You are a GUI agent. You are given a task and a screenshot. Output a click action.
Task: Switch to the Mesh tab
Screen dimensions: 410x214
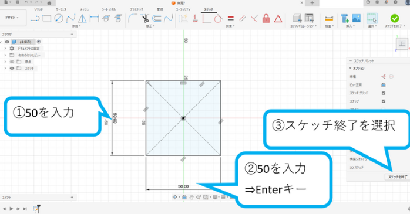(84, 9)
